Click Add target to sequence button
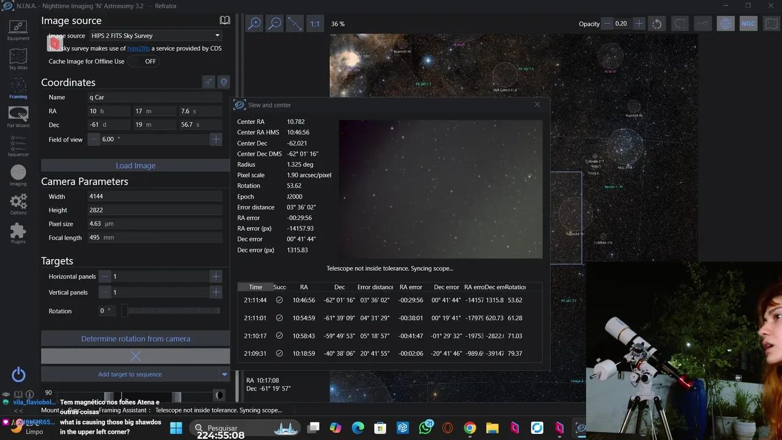The image size is (782, 440). [130, 374]
